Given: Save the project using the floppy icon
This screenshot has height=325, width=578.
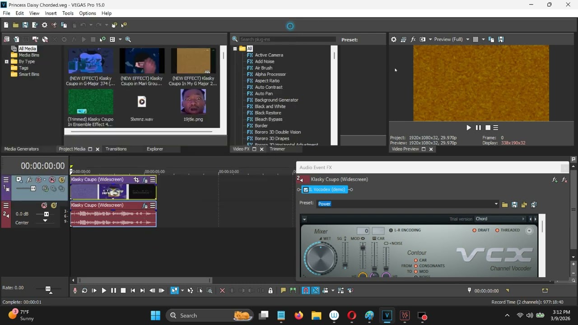Looking at the screenshot, I should 25,25.
